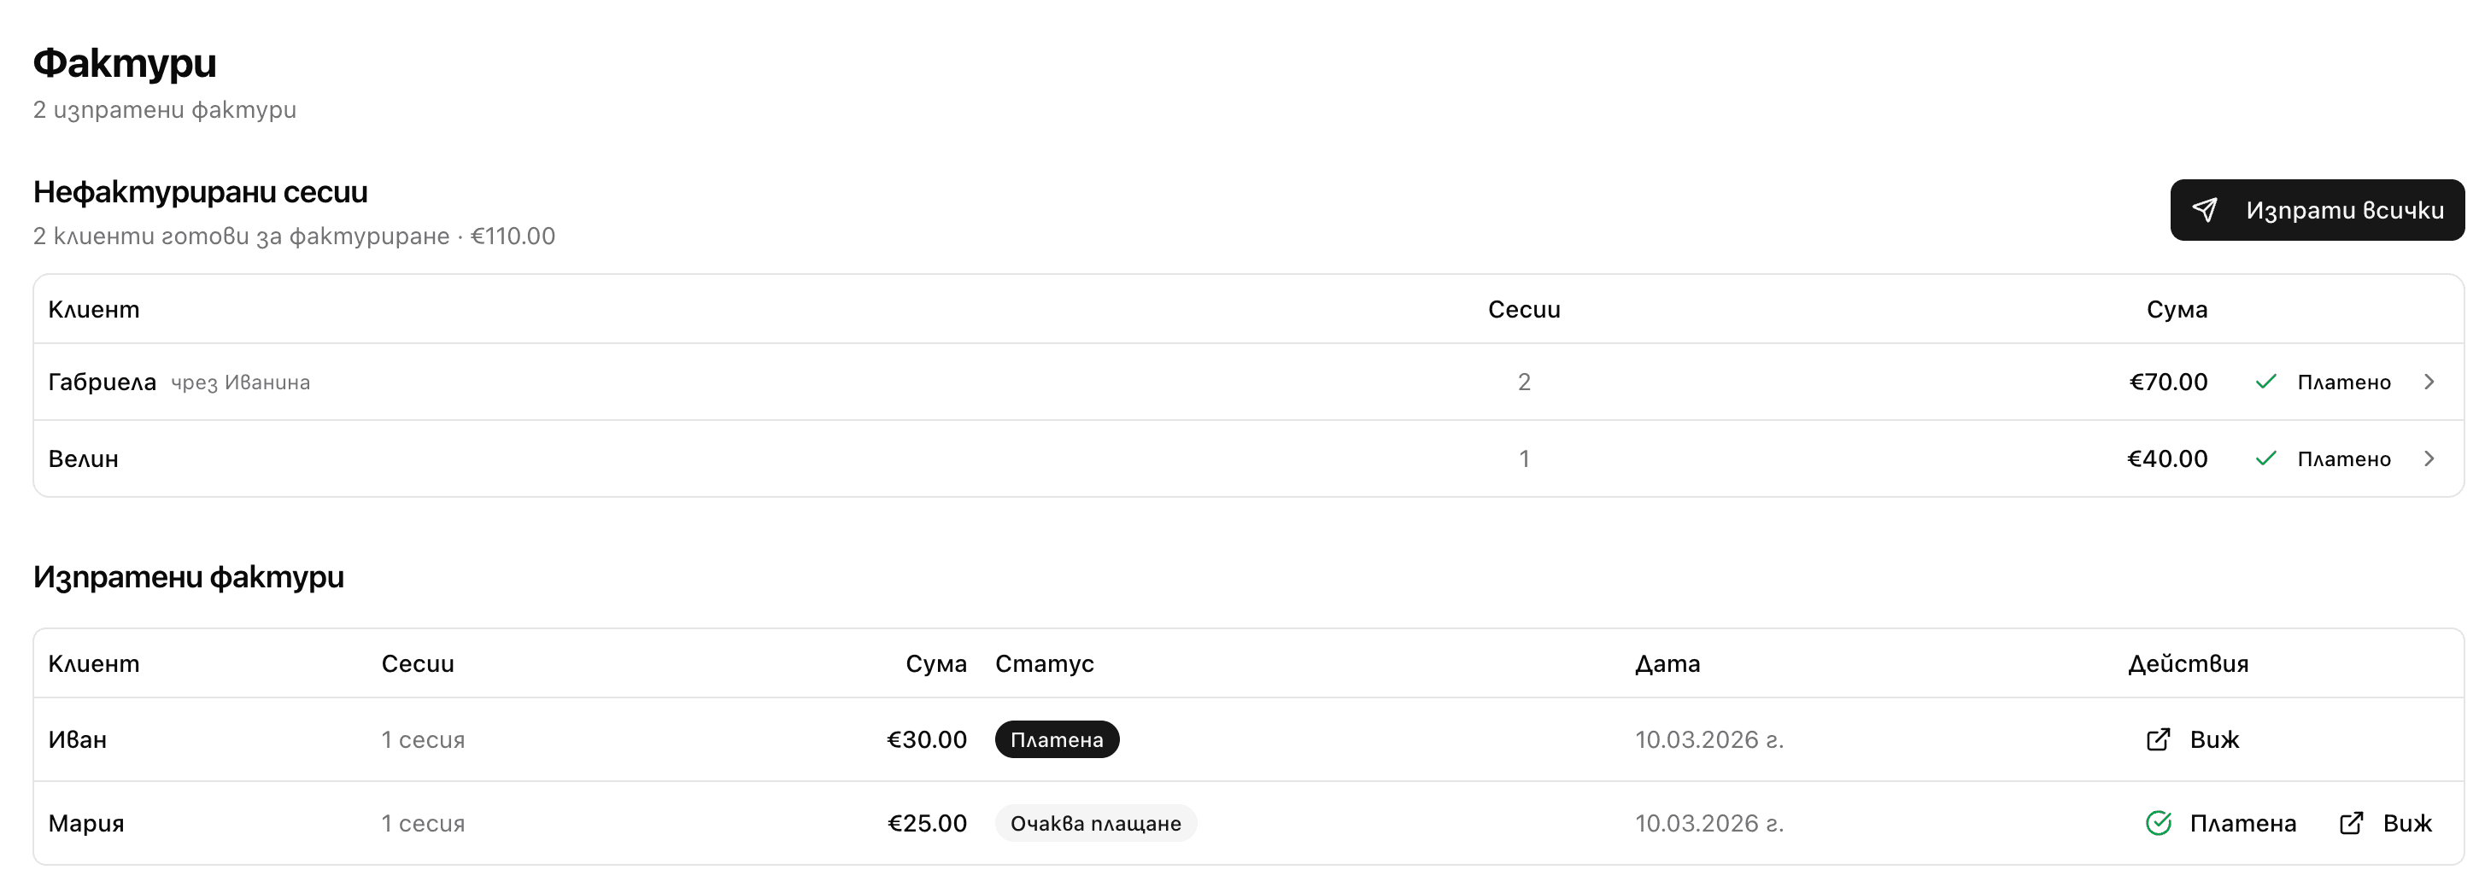Click the Дата column header
The width and height of the screenshot is (2479, 893).
pos(1667,664)
